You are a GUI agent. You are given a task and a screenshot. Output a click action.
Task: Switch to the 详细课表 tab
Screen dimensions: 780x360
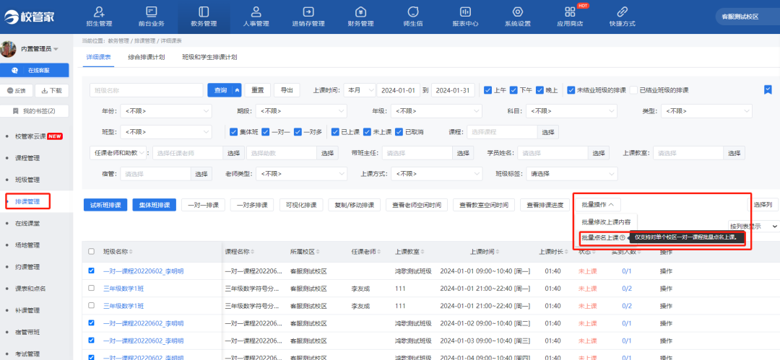pos(98,57)
